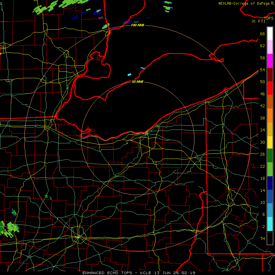This screenshot has width=275, height=275.
Task: Click the "KCLE" station identifier
Action: (x=145, y=273)
